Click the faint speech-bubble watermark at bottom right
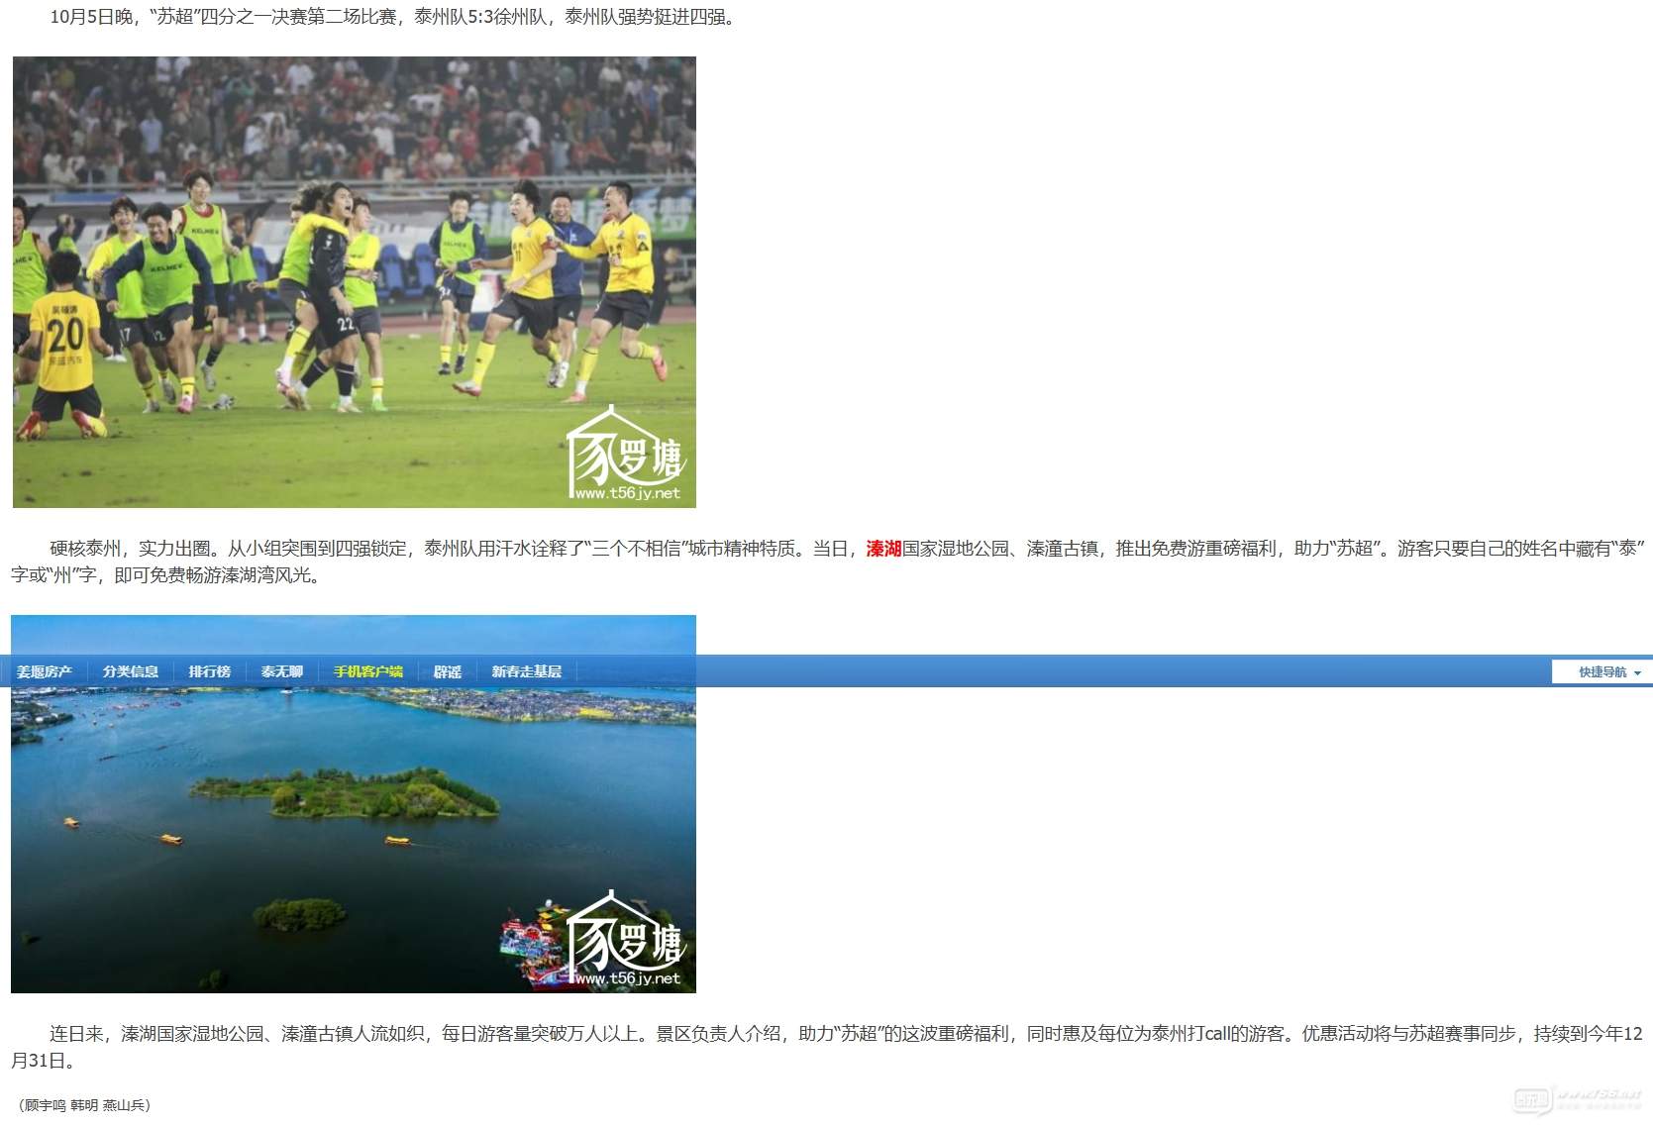The height and width of the screenshot is (1127, 1653). coord(1531,1099)
